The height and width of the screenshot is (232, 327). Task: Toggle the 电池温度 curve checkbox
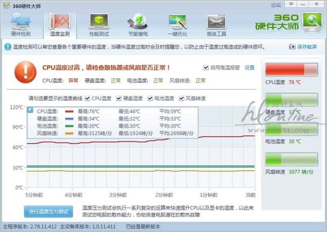click(150, 98)
